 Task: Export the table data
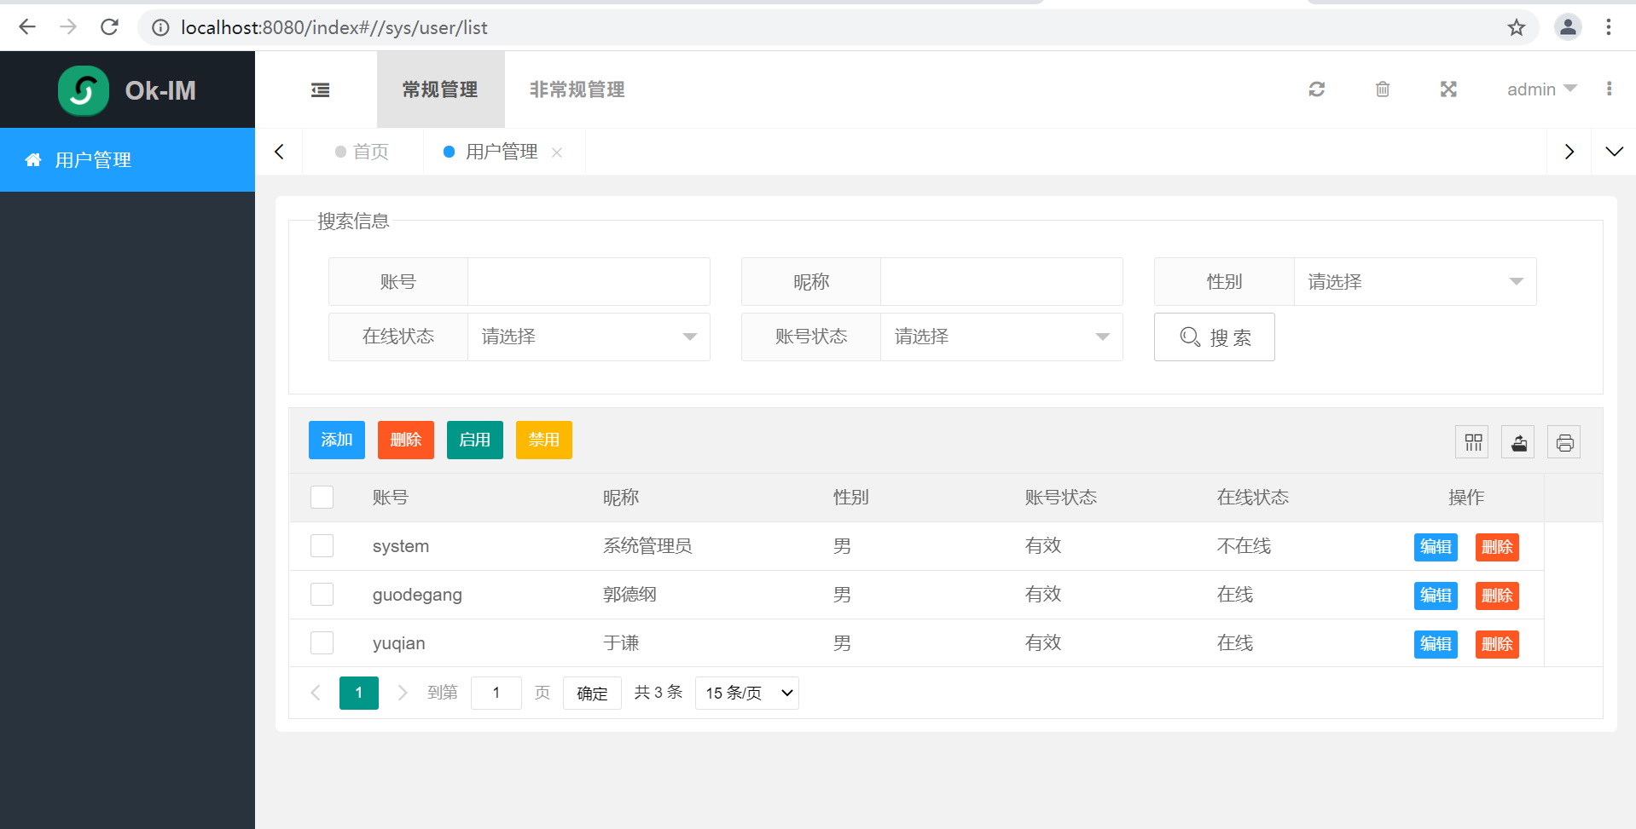coord(1519,442)
